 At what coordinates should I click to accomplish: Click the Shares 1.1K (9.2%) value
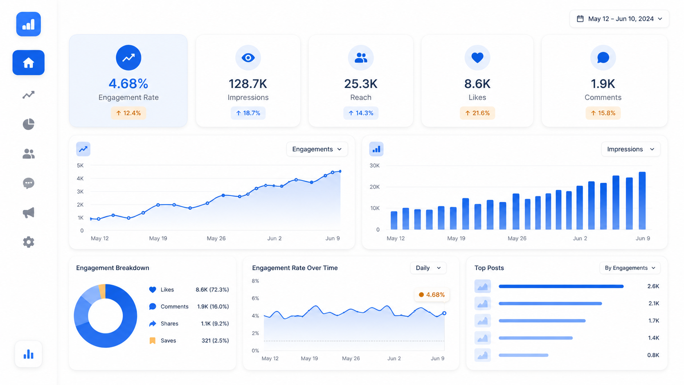pyautogui.click(x=215, y=324)
